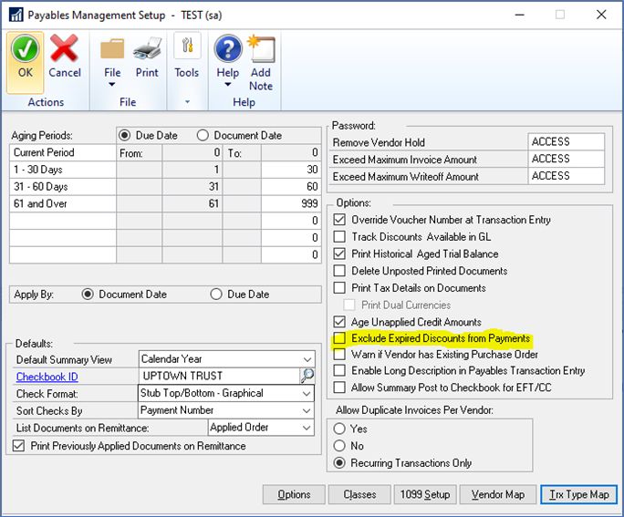Click the Vendor Map button

[498, 494]
